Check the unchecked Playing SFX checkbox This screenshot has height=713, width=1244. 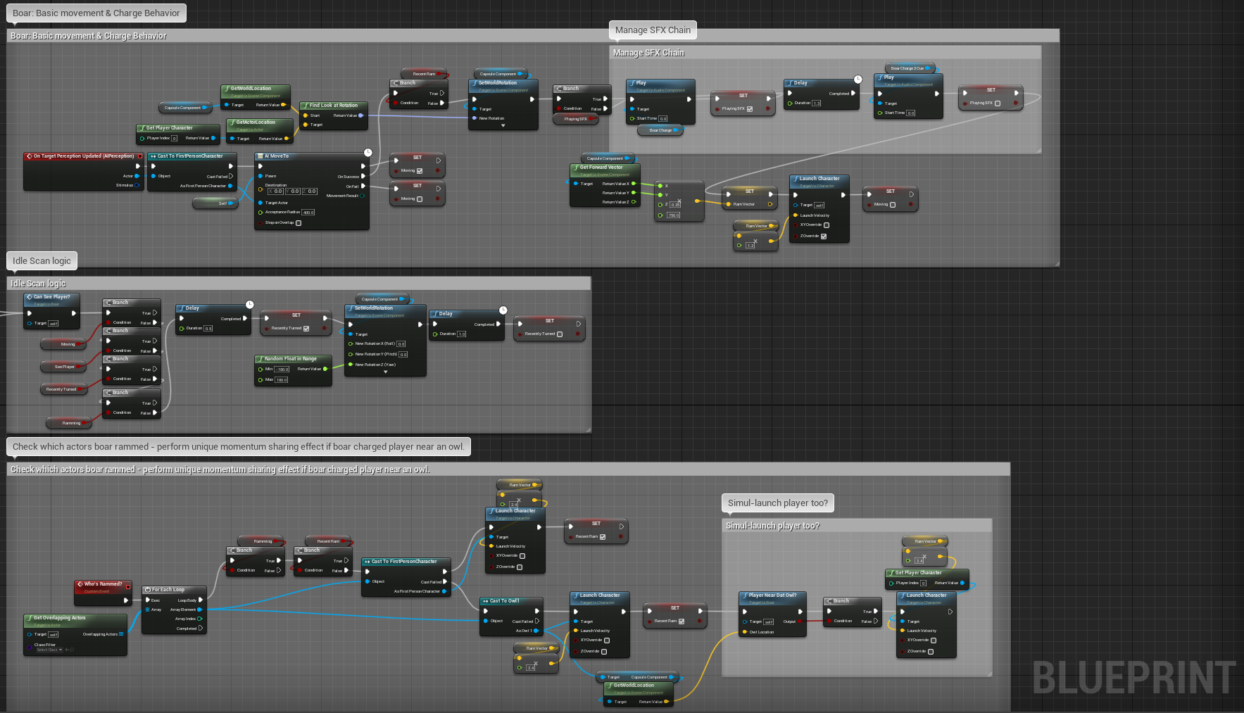[998, 103]
